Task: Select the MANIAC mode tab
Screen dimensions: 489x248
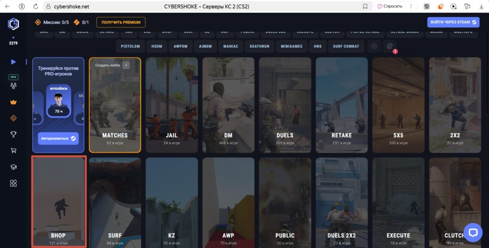Action: coord(231,46)
